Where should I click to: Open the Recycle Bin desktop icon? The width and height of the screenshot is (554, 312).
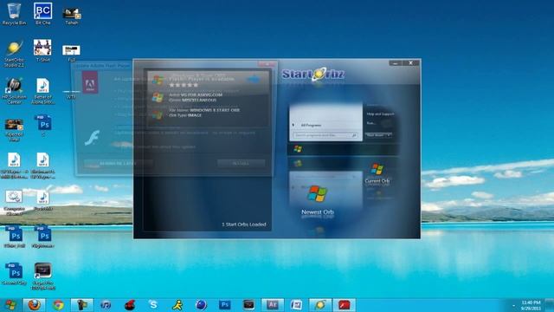tap(14, 14)
